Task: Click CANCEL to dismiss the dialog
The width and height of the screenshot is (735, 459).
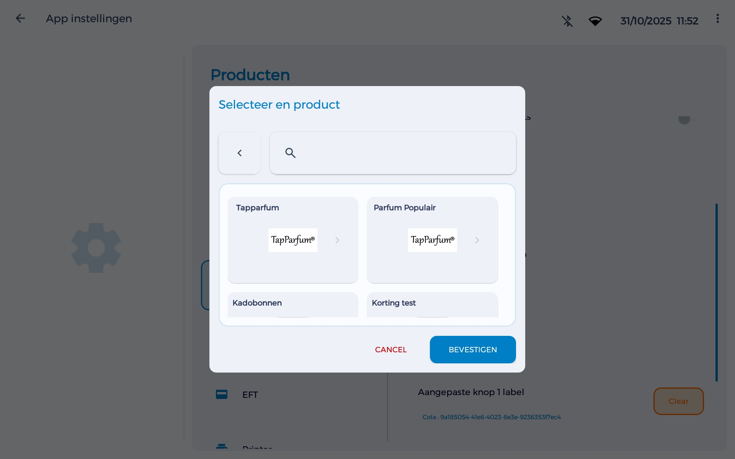Action: point(390,349)
